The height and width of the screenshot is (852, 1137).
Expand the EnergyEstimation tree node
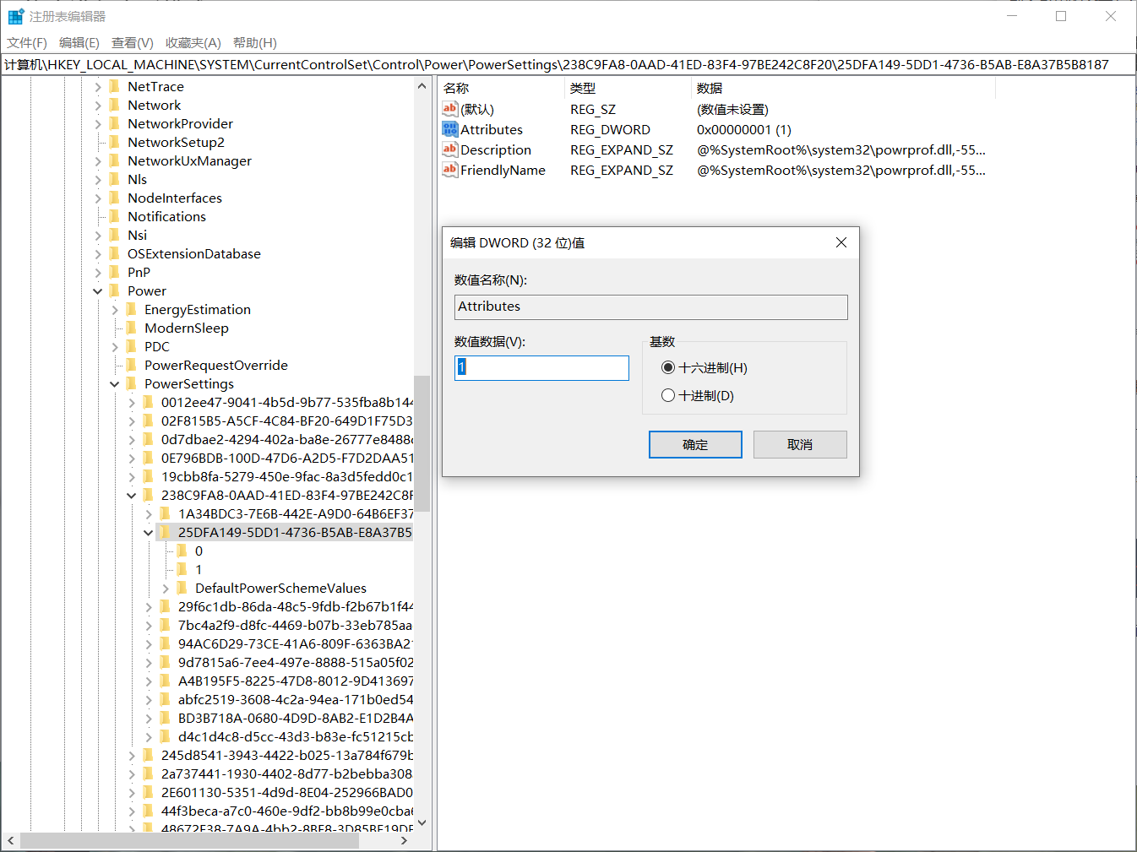pos(115,310)
